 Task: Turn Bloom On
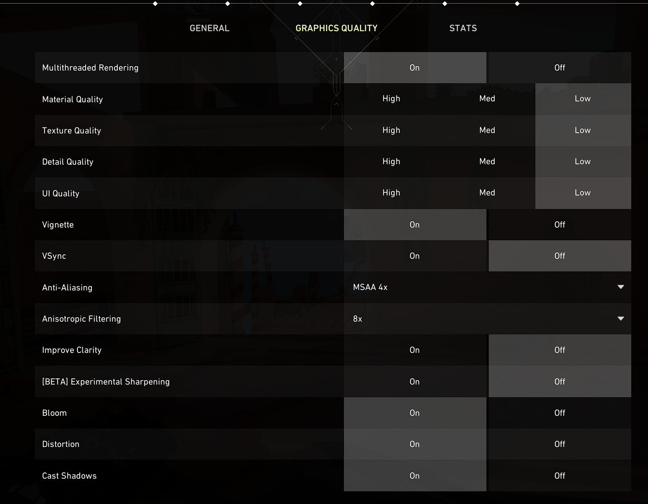coord(415,413)
